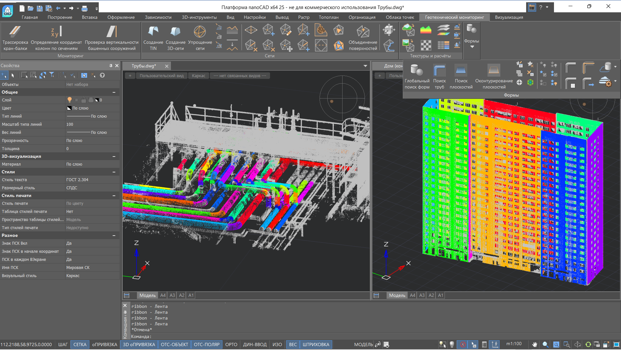This screenshot has height=350, width=621.
Task: Disable 3D оПРИВЯЗКА snap toggle
Action: pyautogui.click(x=139, y=344)
